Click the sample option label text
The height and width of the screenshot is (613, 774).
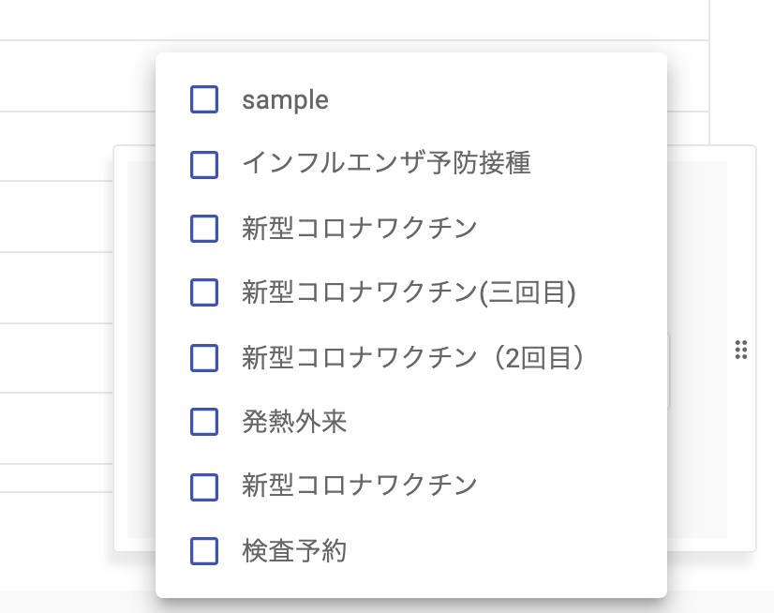tap(285, 100)
